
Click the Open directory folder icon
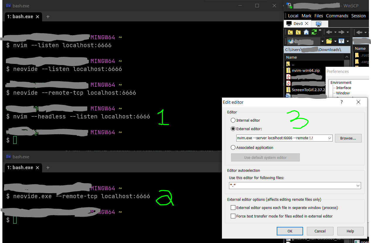tap(329, 41)
